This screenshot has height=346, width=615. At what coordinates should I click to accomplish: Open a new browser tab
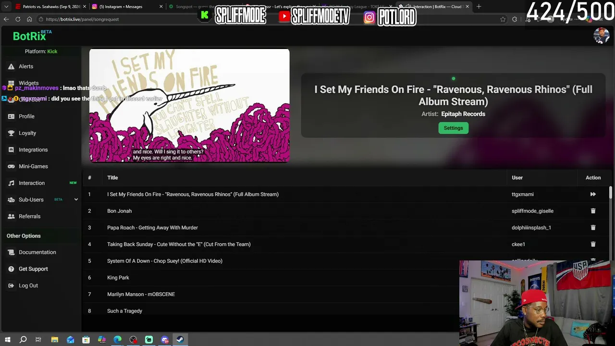(x=479, y=7)
